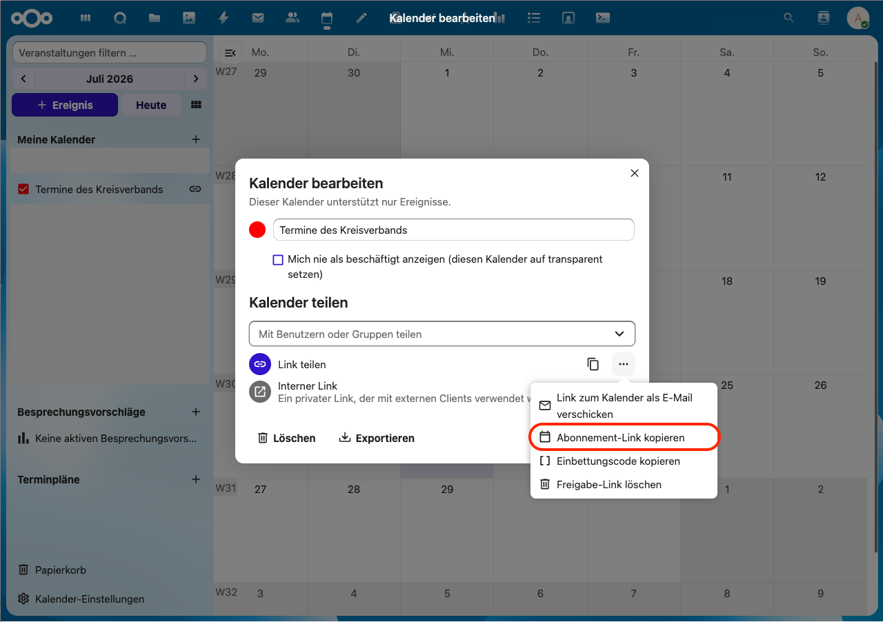
Task: Select 'Abonnement-Link kopieren' menu entry
Action: pos(624,438)
